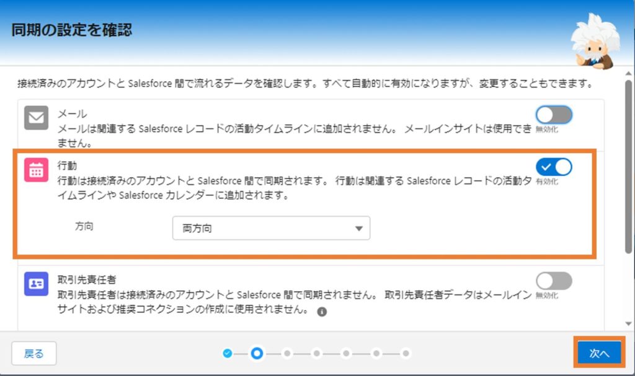Click the purple contact card 取引先責任者 icon
The height and width of the screenshot is (376, 635).
tap(36, 284)
